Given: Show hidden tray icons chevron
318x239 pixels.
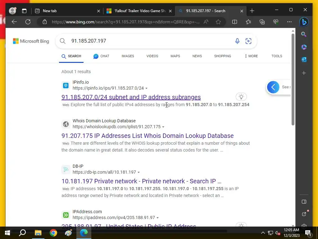Looking at the screenshot, I should point(263,233).
